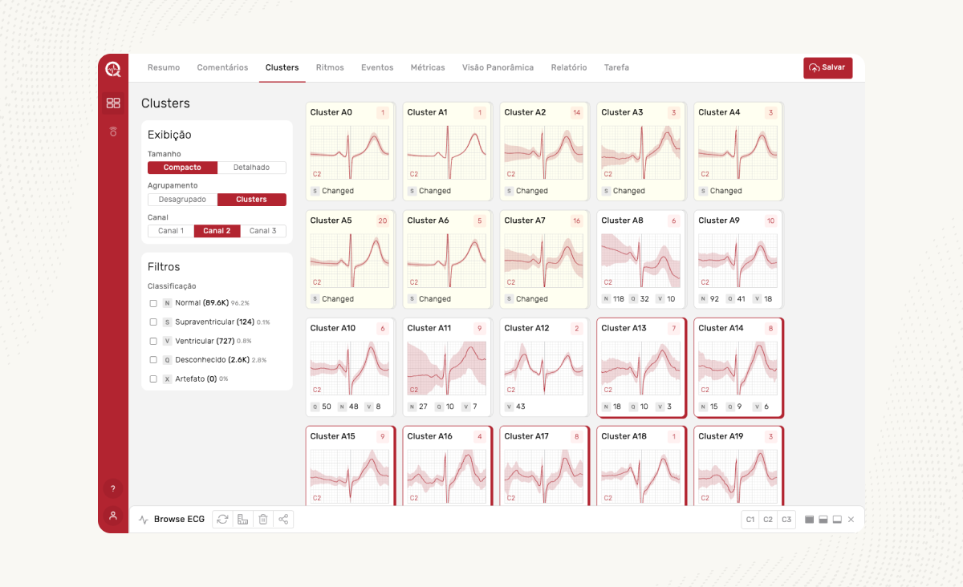Open the Relatório tab
The width and height of the screenshot is (963, 587).
(568, 67)
